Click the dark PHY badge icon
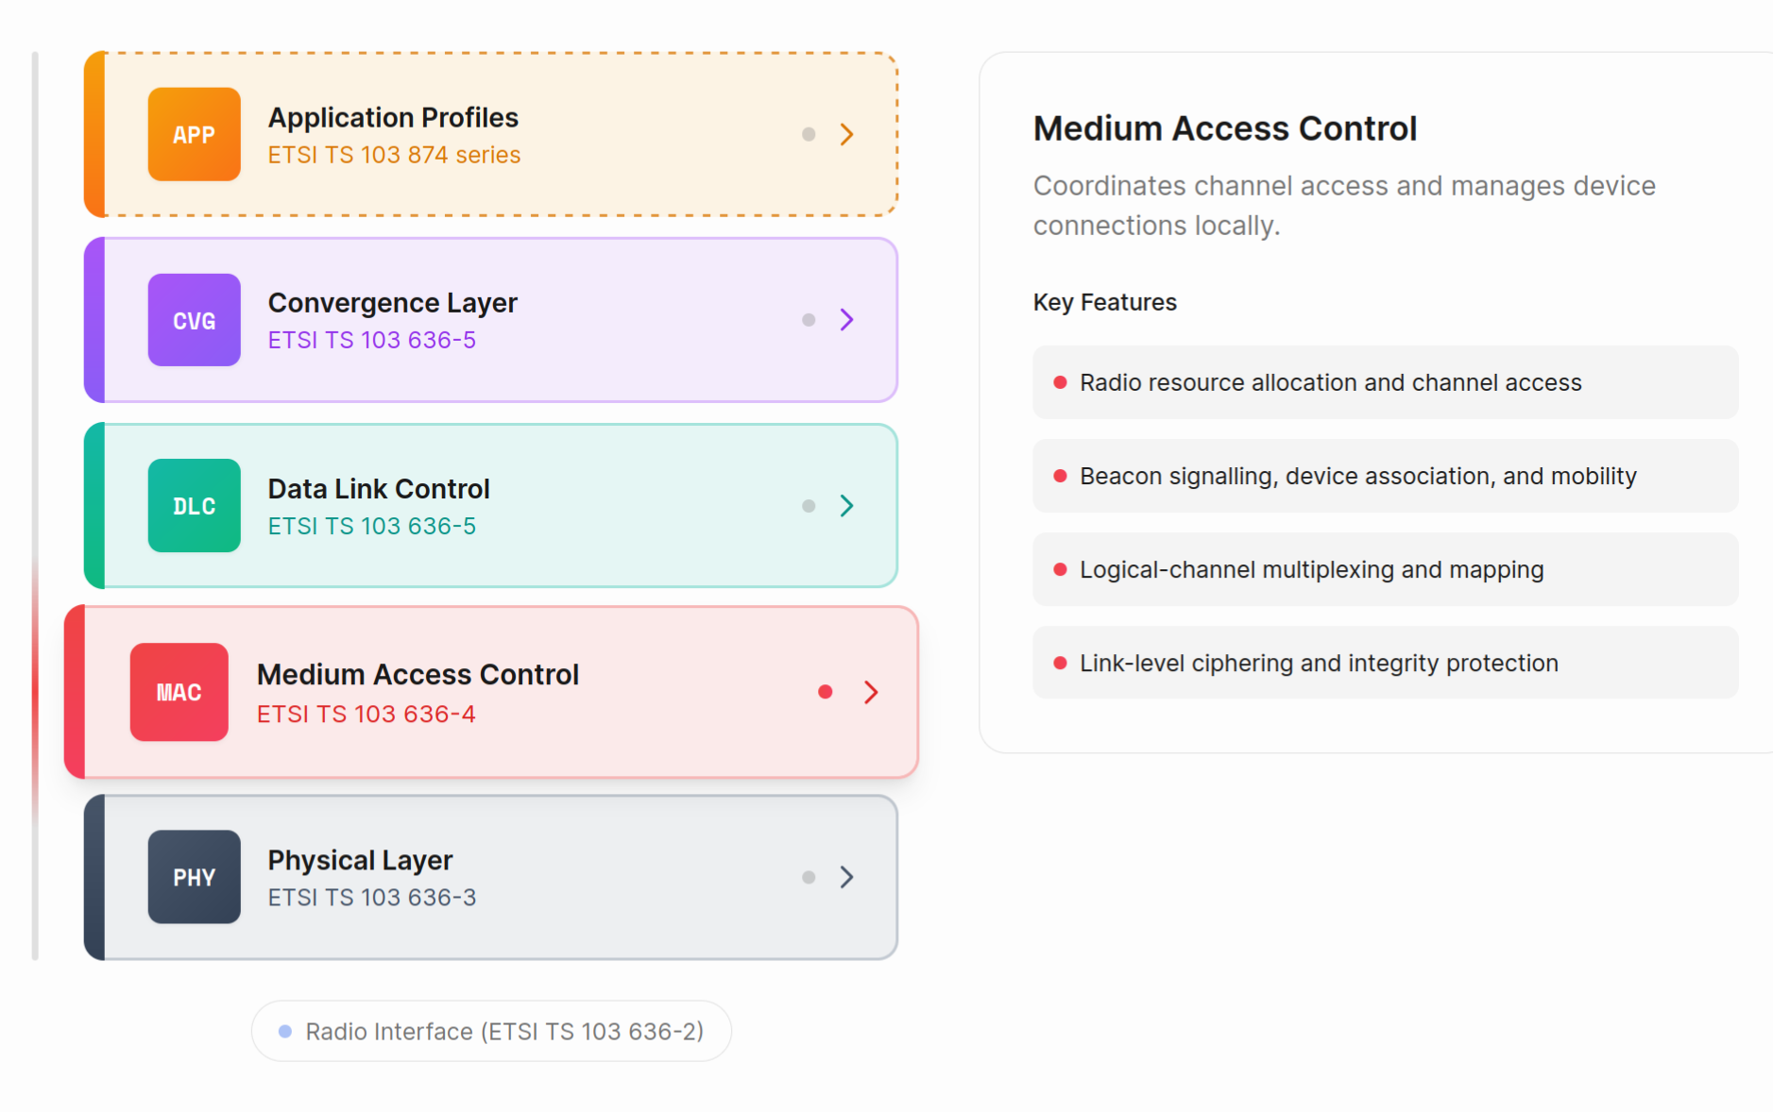This screenshot has height=1112, width=1773. click(x=194, y=877)
